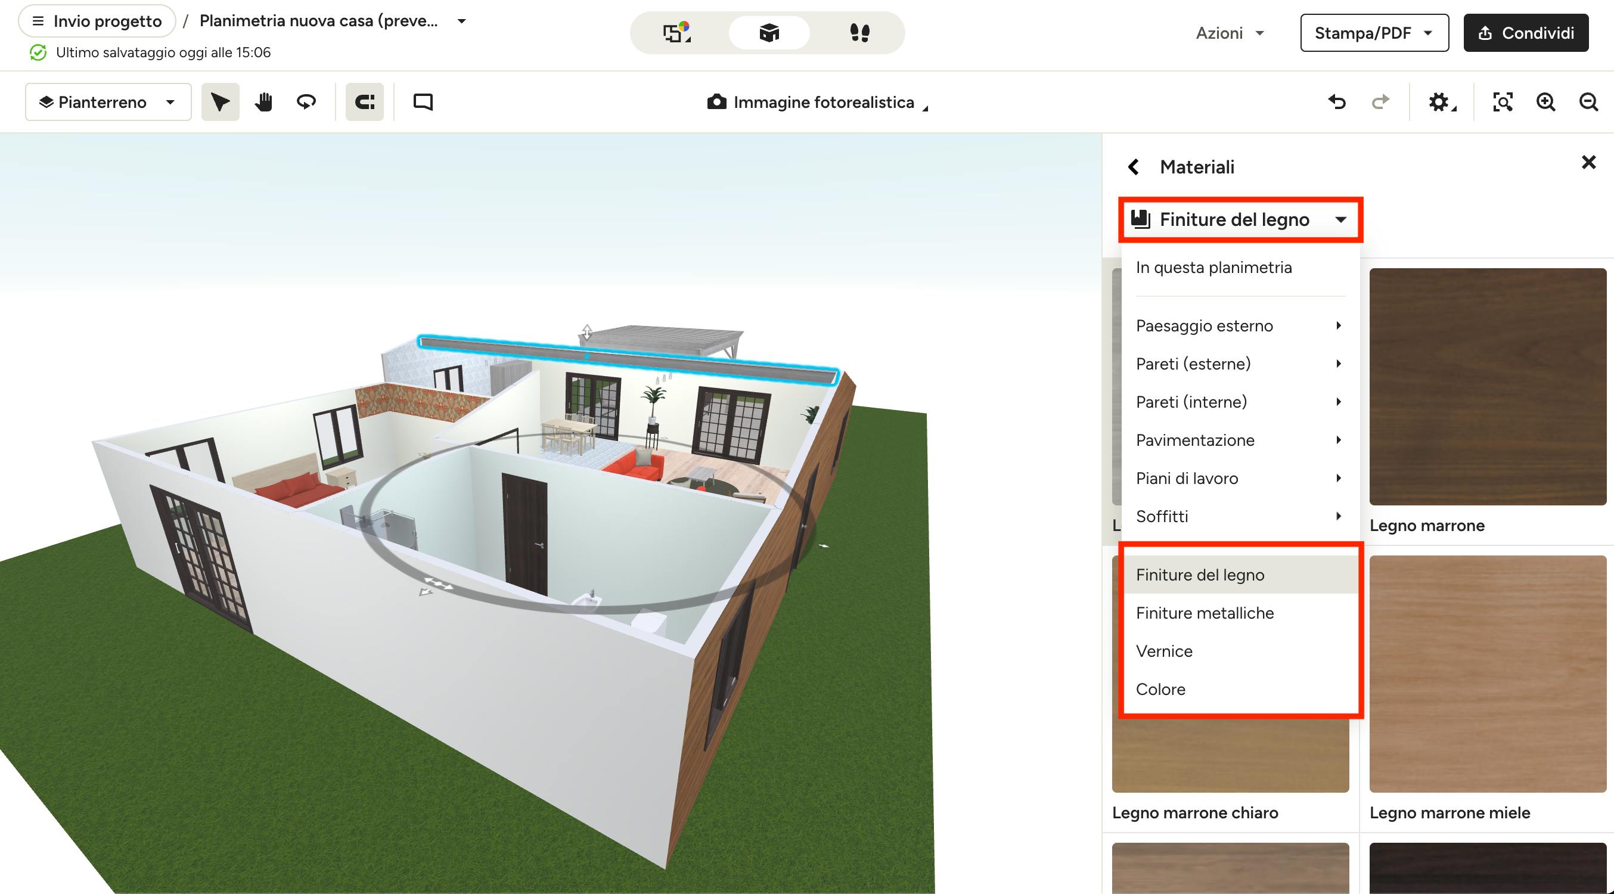This screenshot has height=894, width=1614.
Task: Select In questa planimetria menu entry
Action: point(1240,268)
